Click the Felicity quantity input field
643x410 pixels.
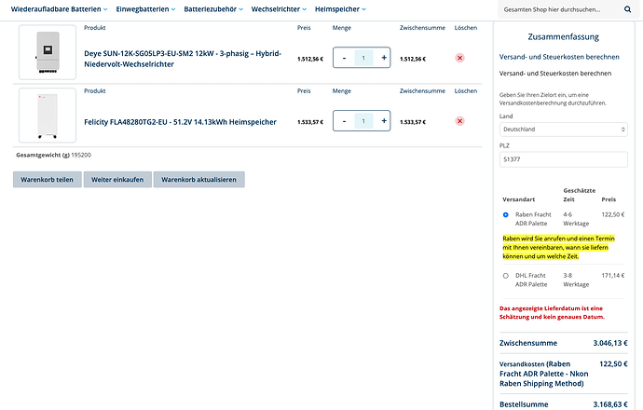pos(363,121)
